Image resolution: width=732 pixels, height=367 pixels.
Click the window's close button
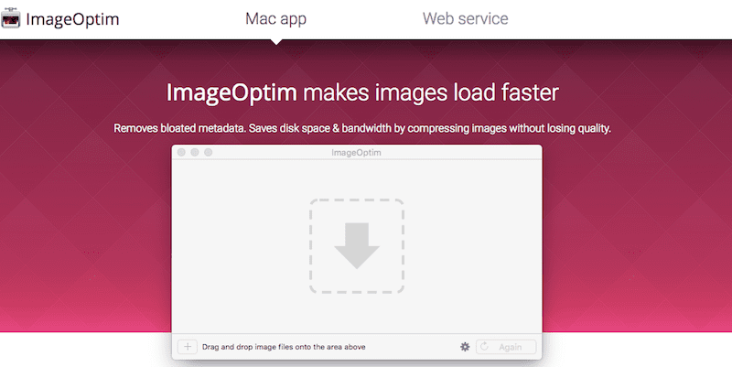click(x=181, y=152)
